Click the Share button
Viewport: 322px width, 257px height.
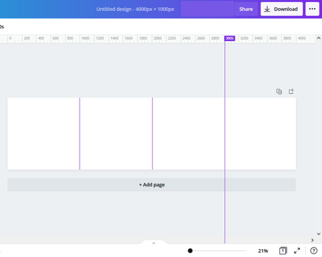[x=246, y=9]
